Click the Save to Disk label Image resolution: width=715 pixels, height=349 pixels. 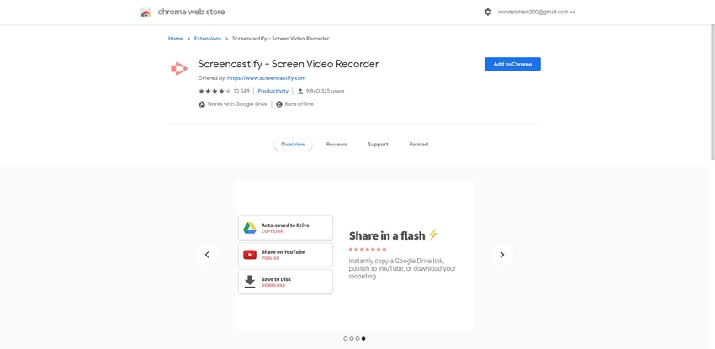click(x=276, y=279)
